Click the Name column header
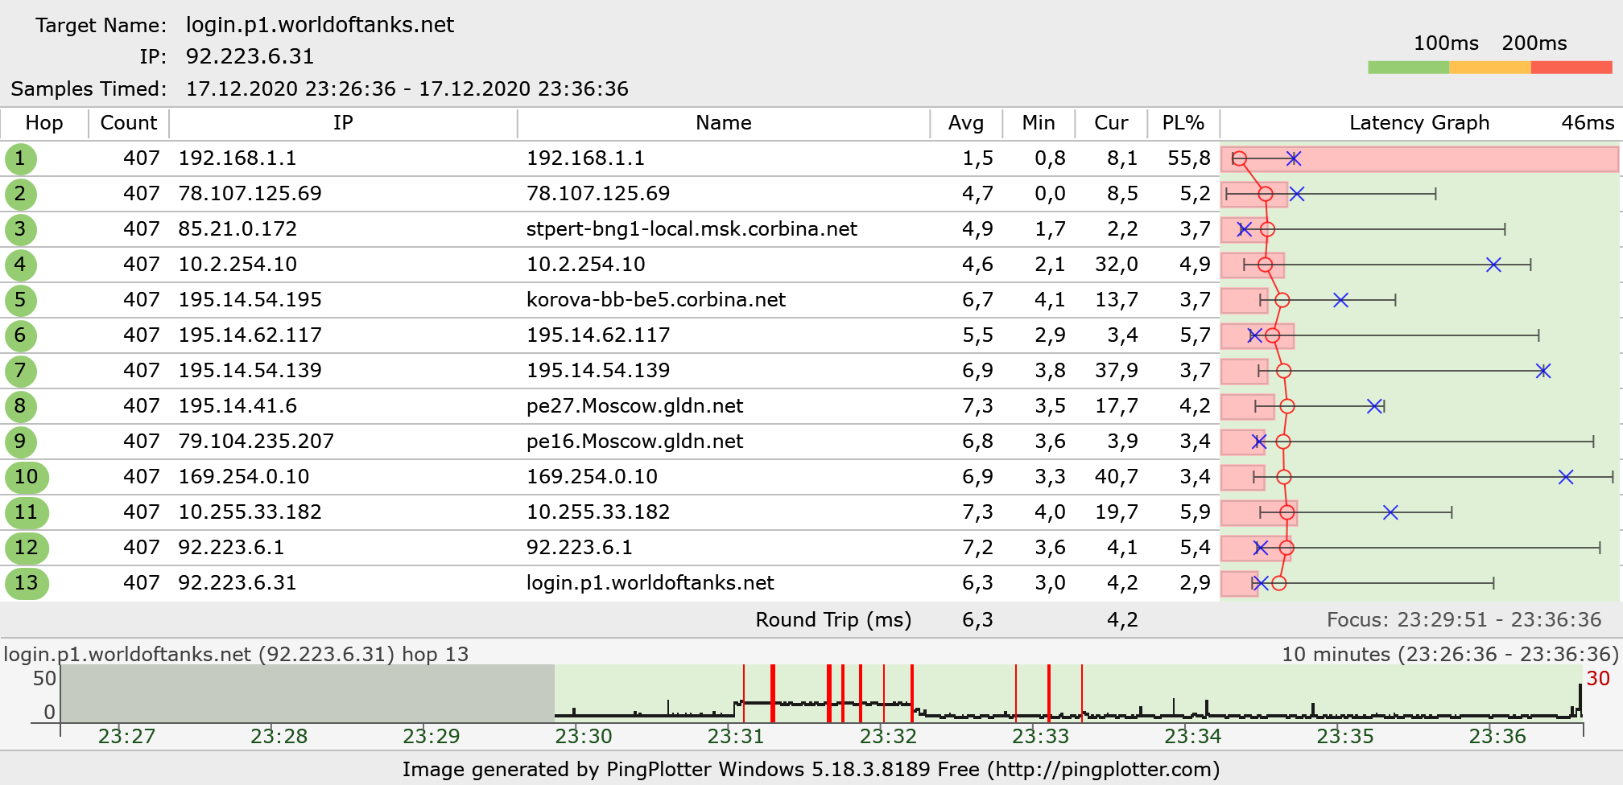Image resolution: width=1623 pixels, height=785 pixels. [724, 123]
